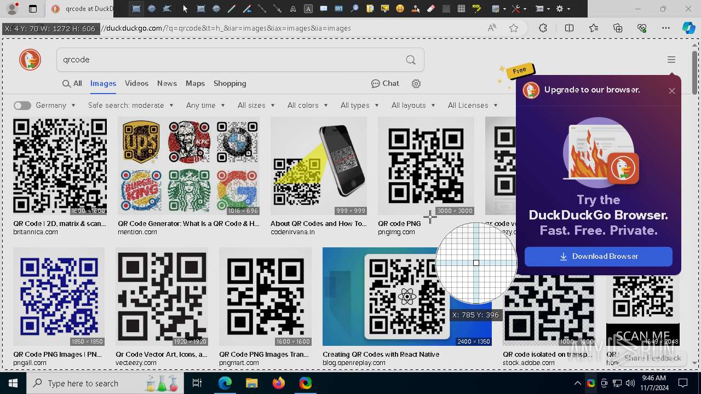Switch to the Videos tab
The image size is (701, 394).
coord(136,84)
